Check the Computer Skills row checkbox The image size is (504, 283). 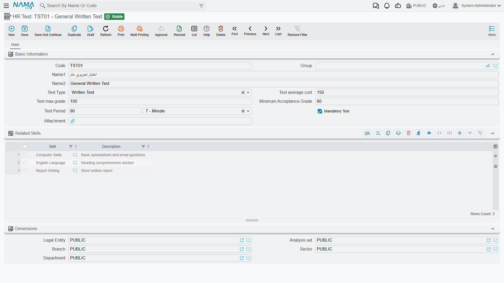(x=25, y=155)
